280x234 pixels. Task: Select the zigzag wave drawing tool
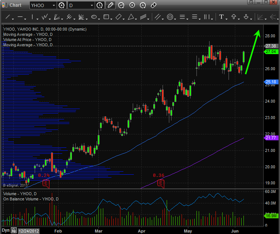(x=44, y=17)
